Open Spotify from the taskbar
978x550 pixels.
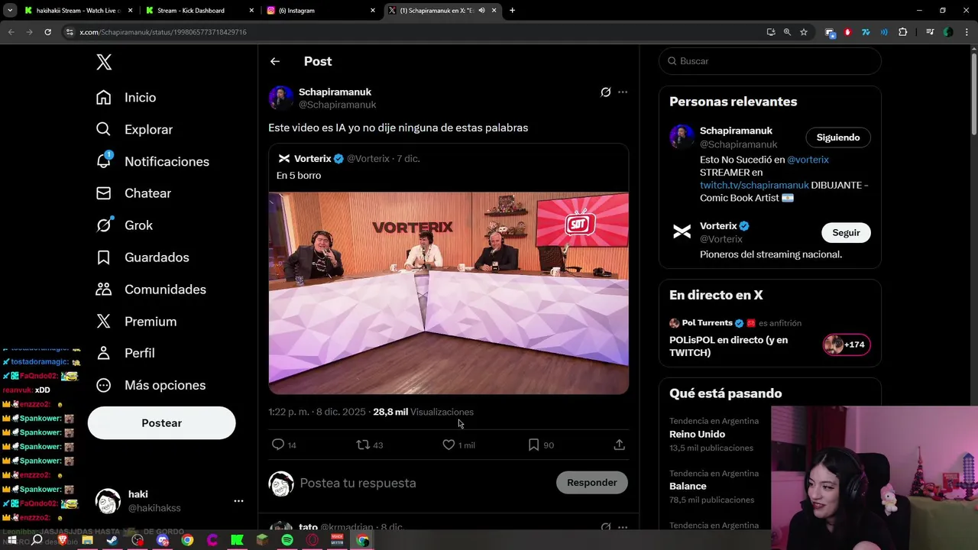(287, 540)
